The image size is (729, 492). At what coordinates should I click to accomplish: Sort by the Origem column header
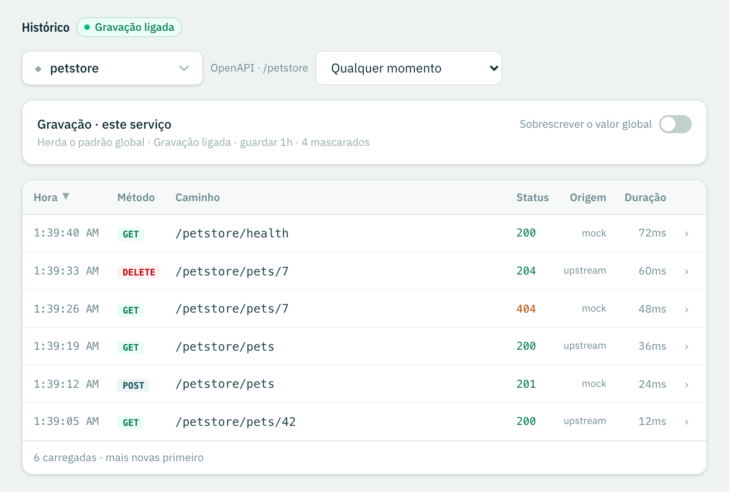pyautogui.click(x=588, y=198)
